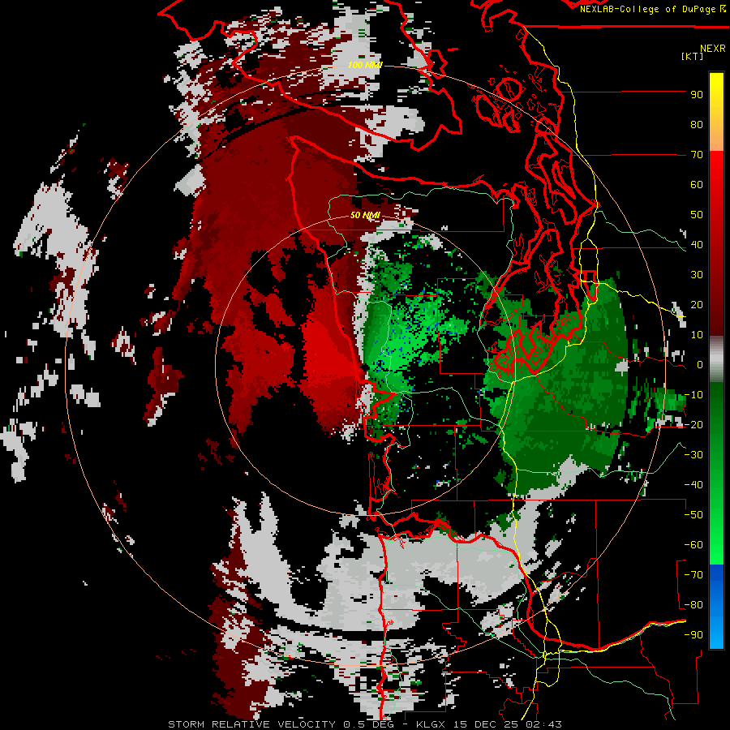Screen dimensions: 730x730
Task: Click the 0 value on the velocity scale
Action: (x=700, y=364)
